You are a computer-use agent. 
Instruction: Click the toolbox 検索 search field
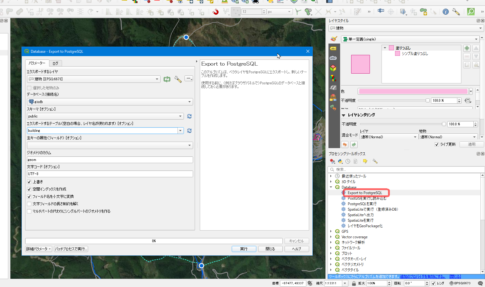(406, 170)
